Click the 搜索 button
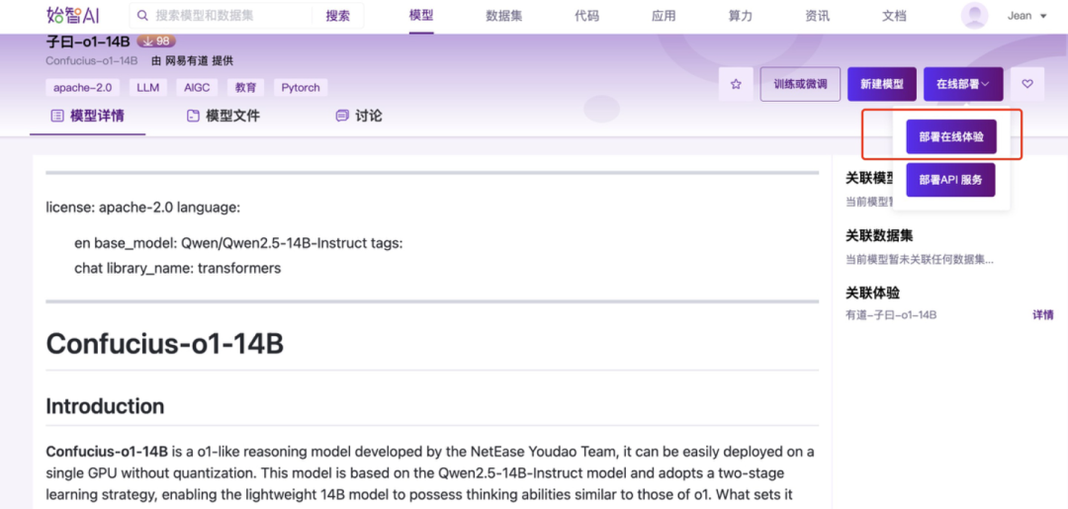This screenshot has width=1068, height=509. pos(338,16)
